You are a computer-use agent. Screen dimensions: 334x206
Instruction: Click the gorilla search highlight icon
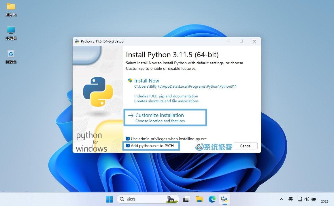coord(171,199)
